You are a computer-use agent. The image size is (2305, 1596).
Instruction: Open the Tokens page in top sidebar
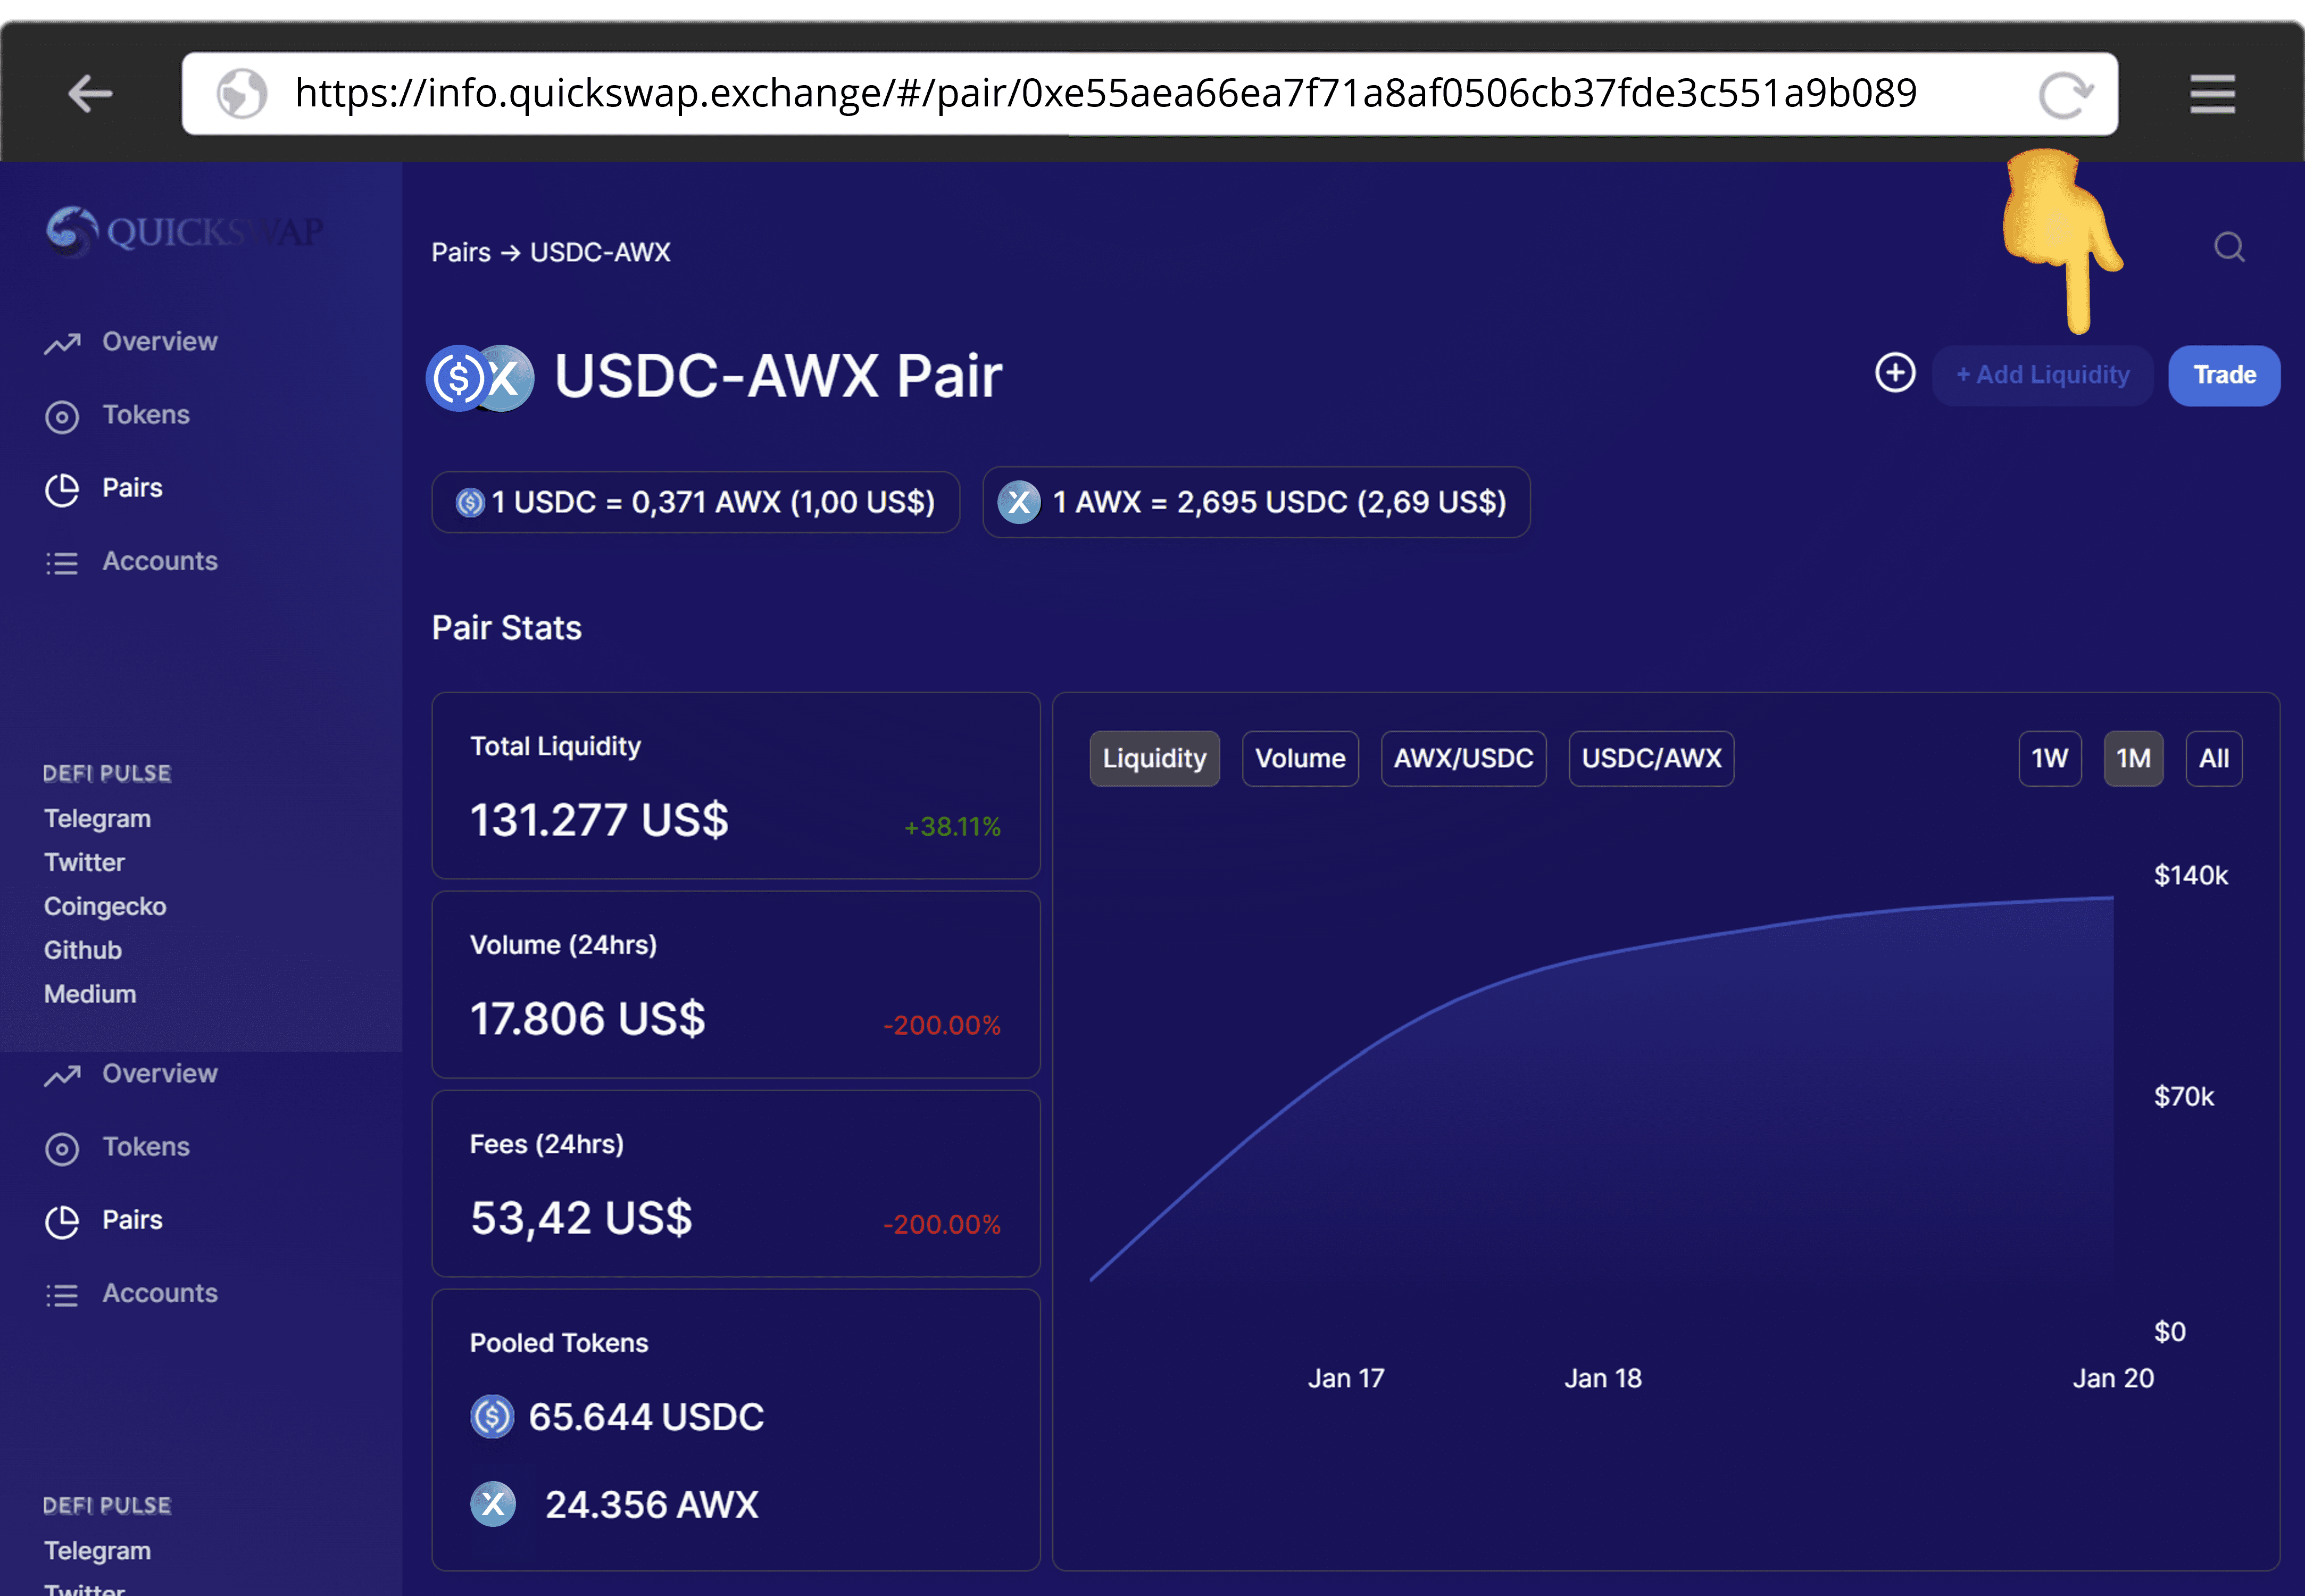(146, 415)
